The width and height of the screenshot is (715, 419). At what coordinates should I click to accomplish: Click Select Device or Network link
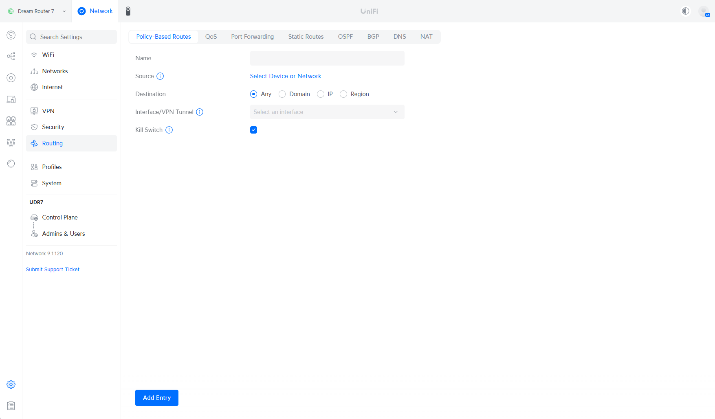pyautogui.click(x=286, y=76)
